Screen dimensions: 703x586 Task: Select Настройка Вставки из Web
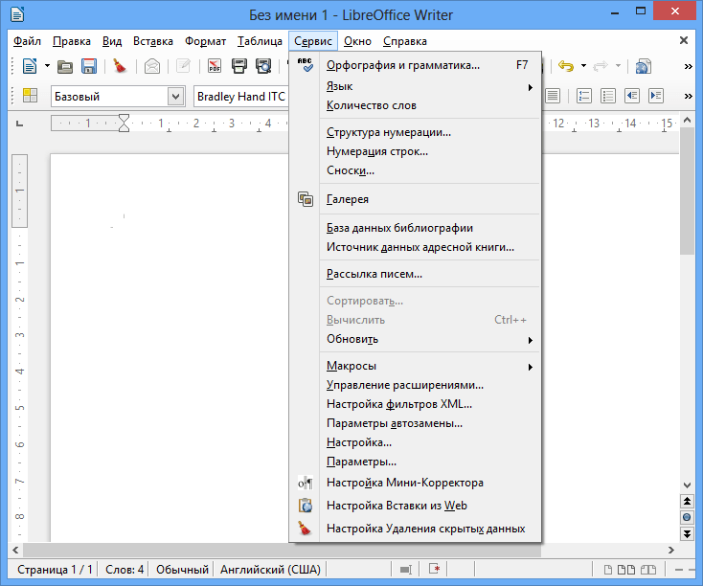coord(416,506)
